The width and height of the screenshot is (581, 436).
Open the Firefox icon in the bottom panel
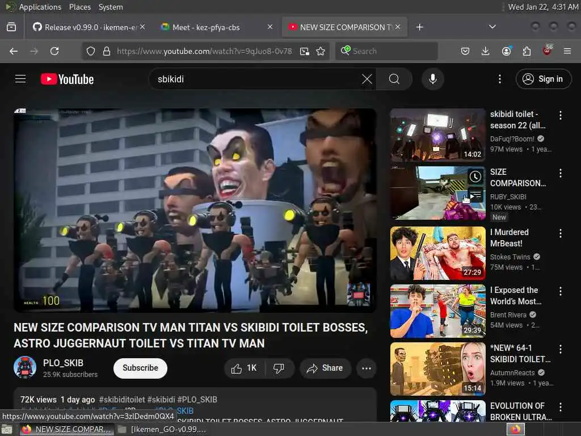point(516,429)
